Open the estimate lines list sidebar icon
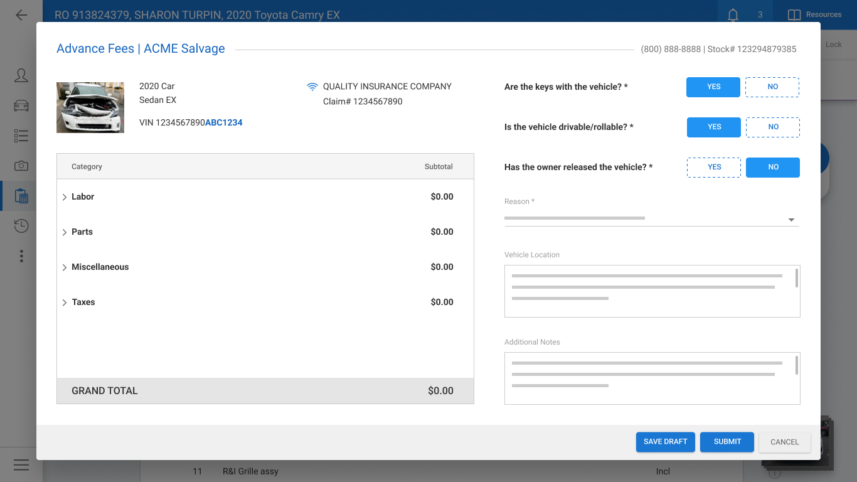Screen dimensions: 857x482 coord(21,136)
